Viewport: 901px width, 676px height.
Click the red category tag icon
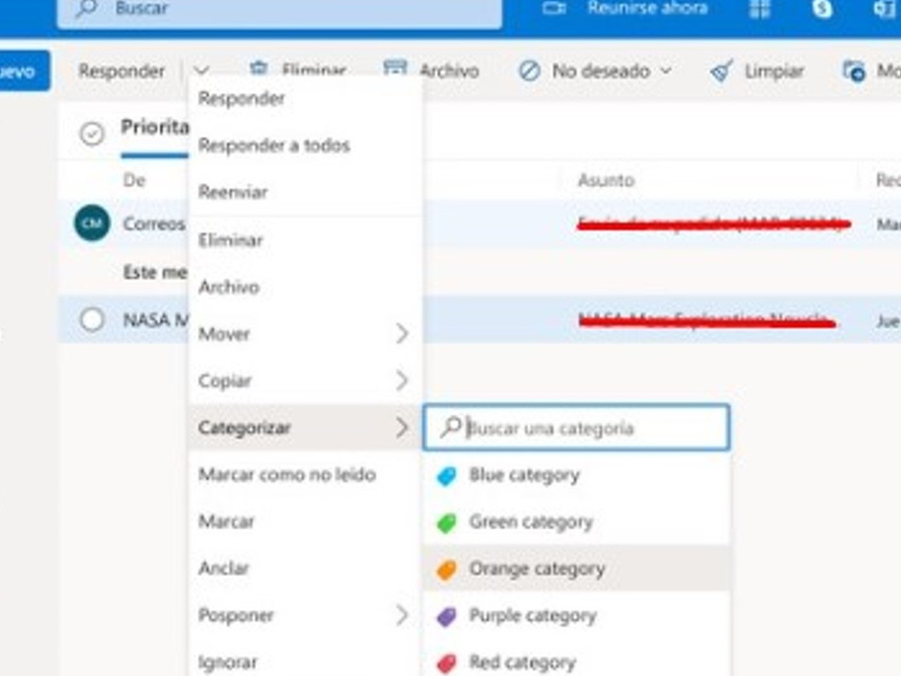coord(447,663)
